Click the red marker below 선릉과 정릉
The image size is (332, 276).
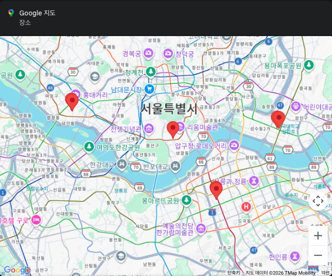216,190
